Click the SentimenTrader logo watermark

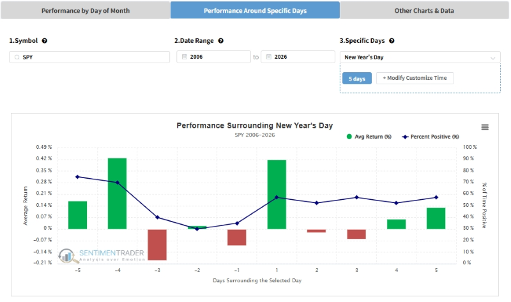(x=102, y=256)
